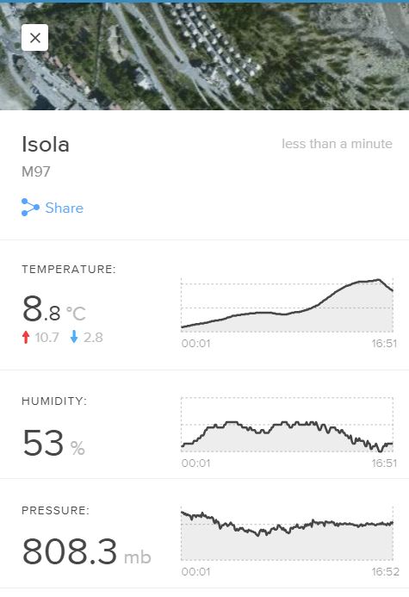The height and width of the screenshot is (597, 409).
Task: Click the red max temperature arrow
Action: coord(26,337)
